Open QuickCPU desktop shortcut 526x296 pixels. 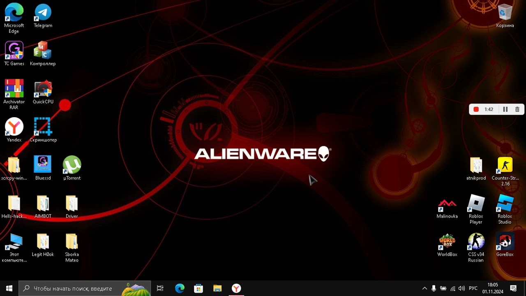43,92
